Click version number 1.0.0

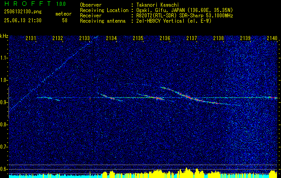pyautogui.click(x=61, y=4)
